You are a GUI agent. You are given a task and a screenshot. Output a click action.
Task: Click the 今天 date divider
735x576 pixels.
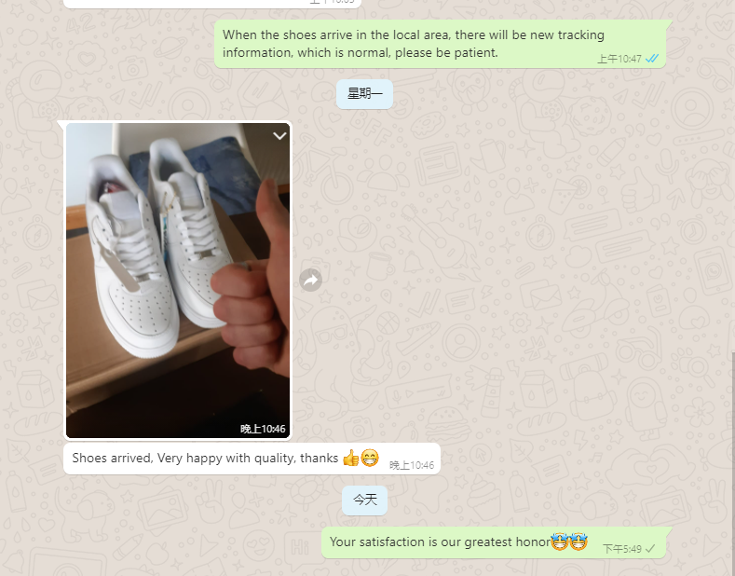[x=364, y=500]
